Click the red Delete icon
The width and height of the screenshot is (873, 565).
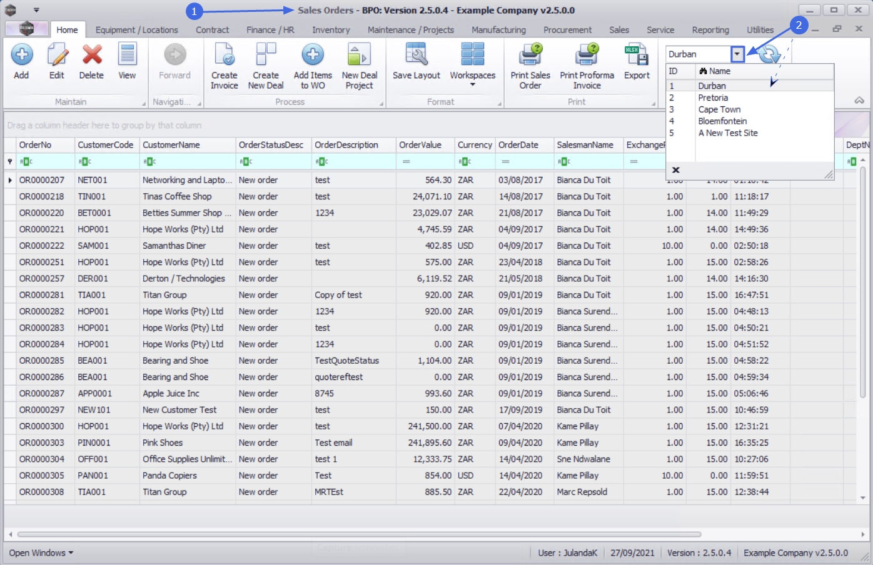point(92,55)
